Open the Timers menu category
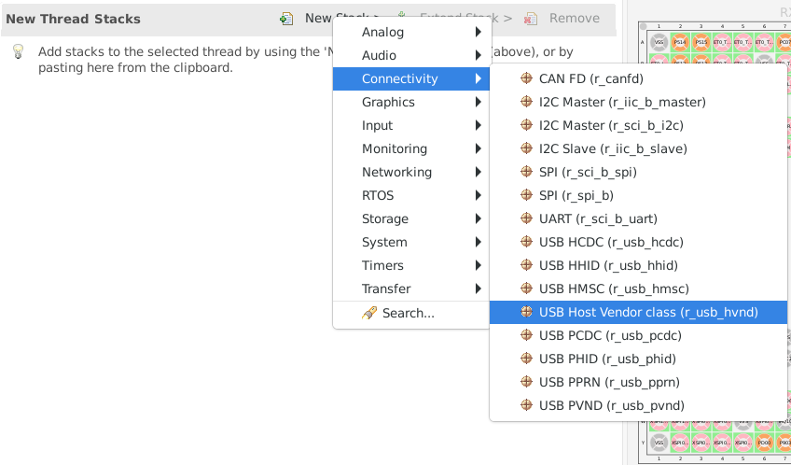Image resolution: width=791 pixels, height=465 pixels. coord(411,265)
